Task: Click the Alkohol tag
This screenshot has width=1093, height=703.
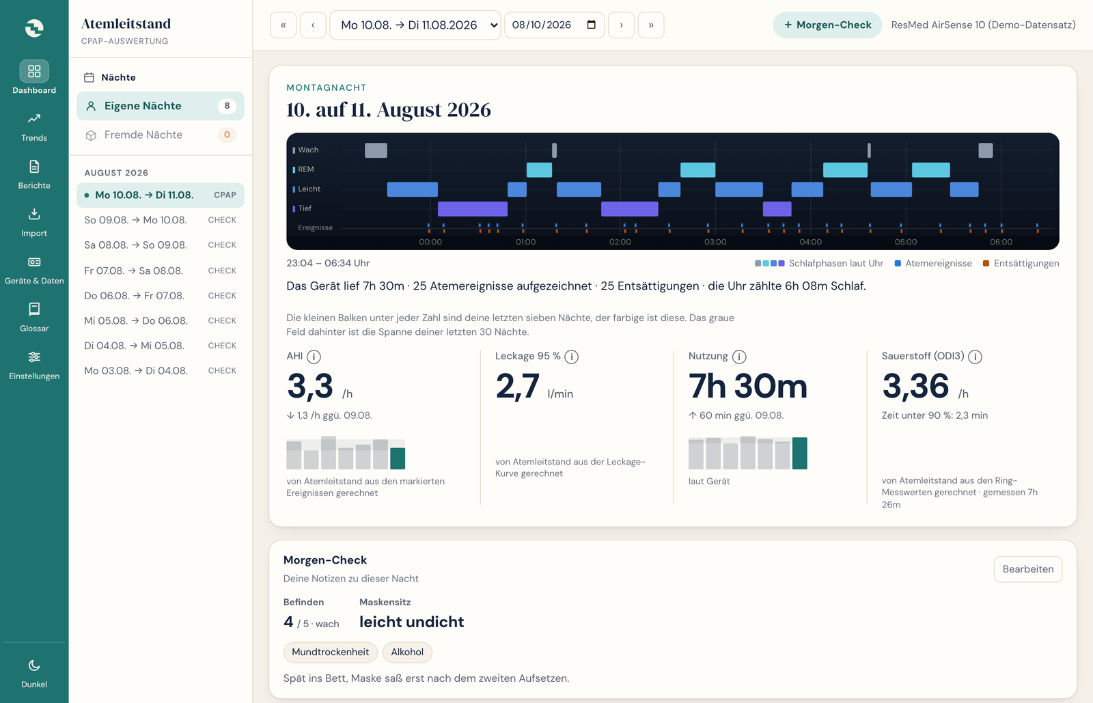Action: click(x=407, y=652)
